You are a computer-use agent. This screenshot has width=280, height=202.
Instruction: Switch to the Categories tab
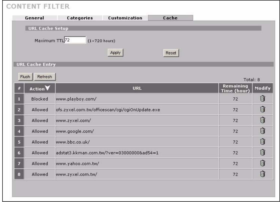tap(80, 18)
